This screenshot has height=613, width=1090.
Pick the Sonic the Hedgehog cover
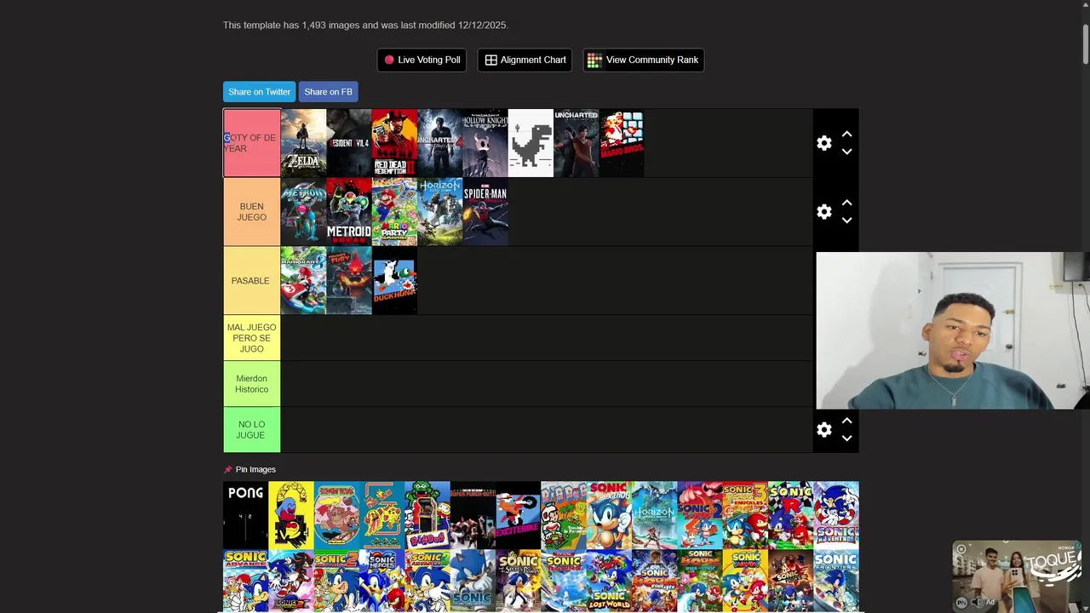pyautogui.click(x=609, y=515)
